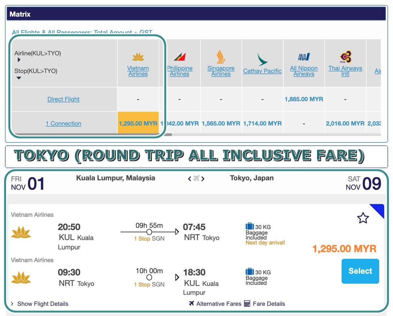The image size is (393, 316).
Task: Click the Philippine Airlines logo icon
Action: tap(179, 57)
